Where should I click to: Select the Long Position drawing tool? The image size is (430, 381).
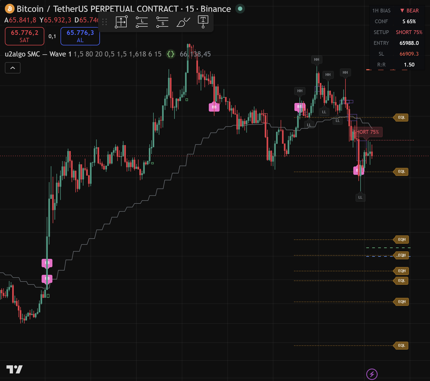(142, 22)
